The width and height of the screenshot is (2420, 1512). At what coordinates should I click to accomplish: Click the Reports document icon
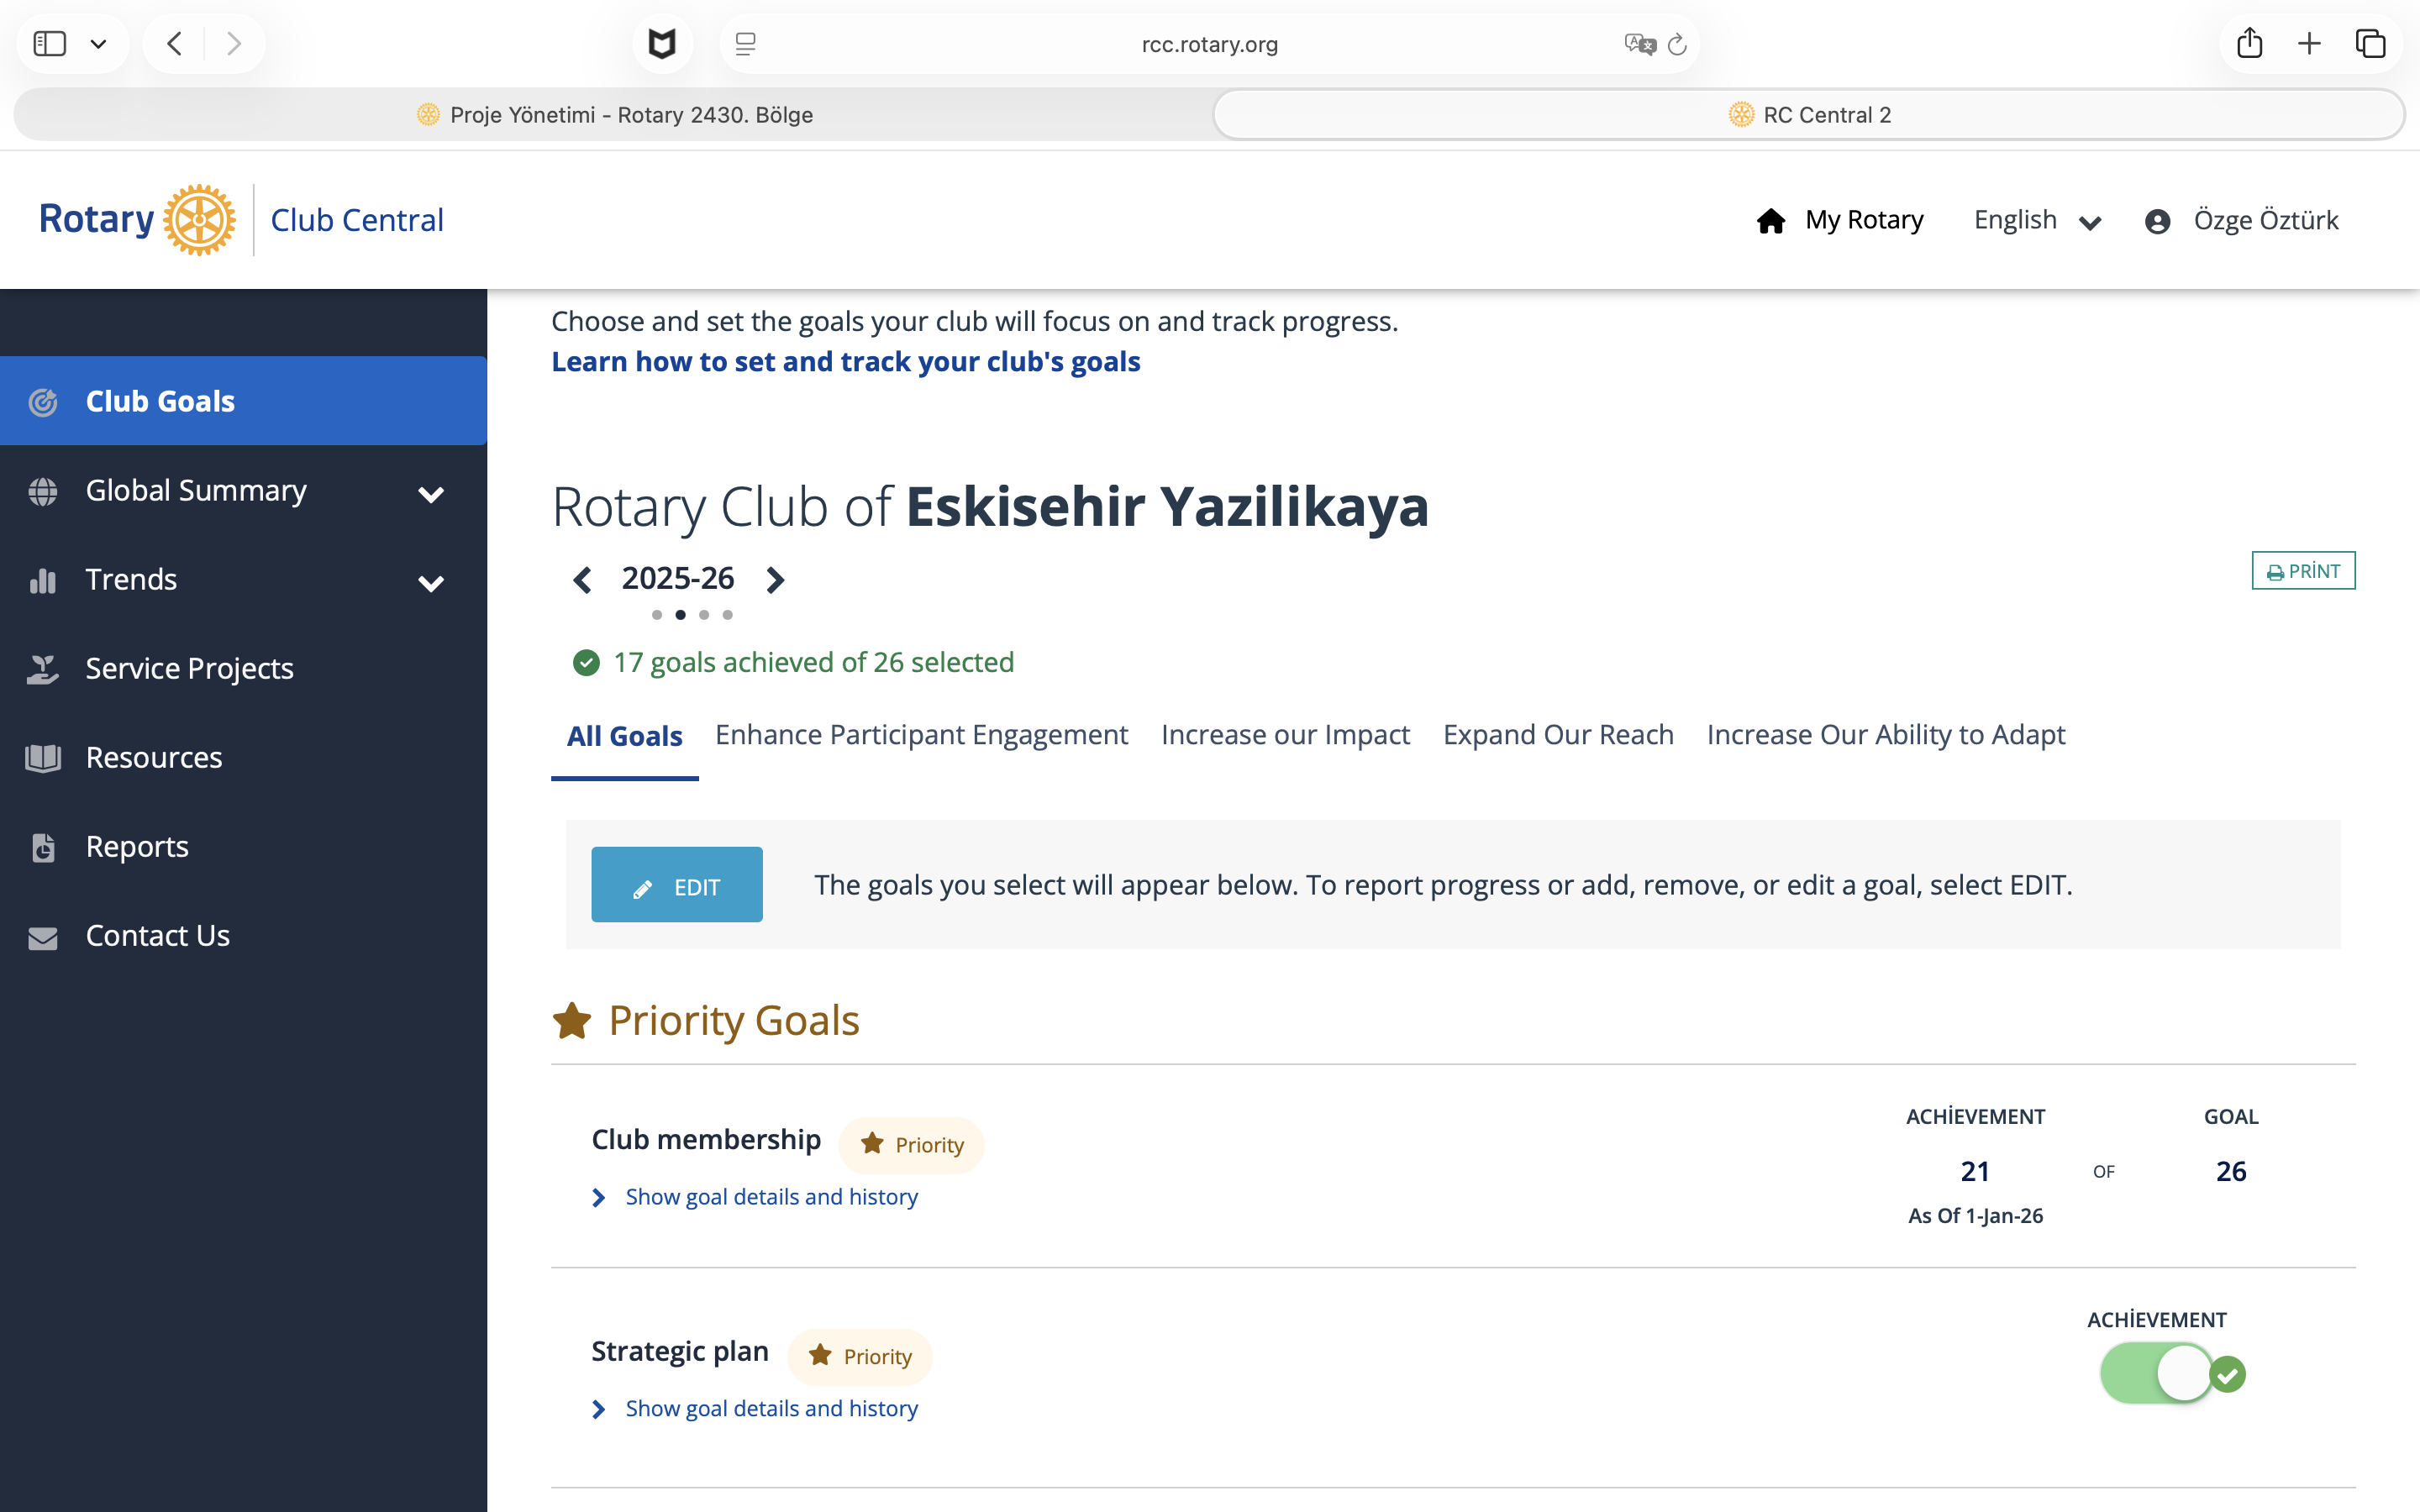[x=43, y=847]
